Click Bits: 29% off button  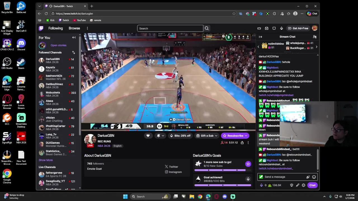pyautogui.click(x=180, y=136)
